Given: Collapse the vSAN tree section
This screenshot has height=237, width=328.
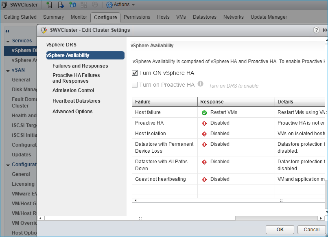Looking at the screenshot, I should (x=8, y=71).
